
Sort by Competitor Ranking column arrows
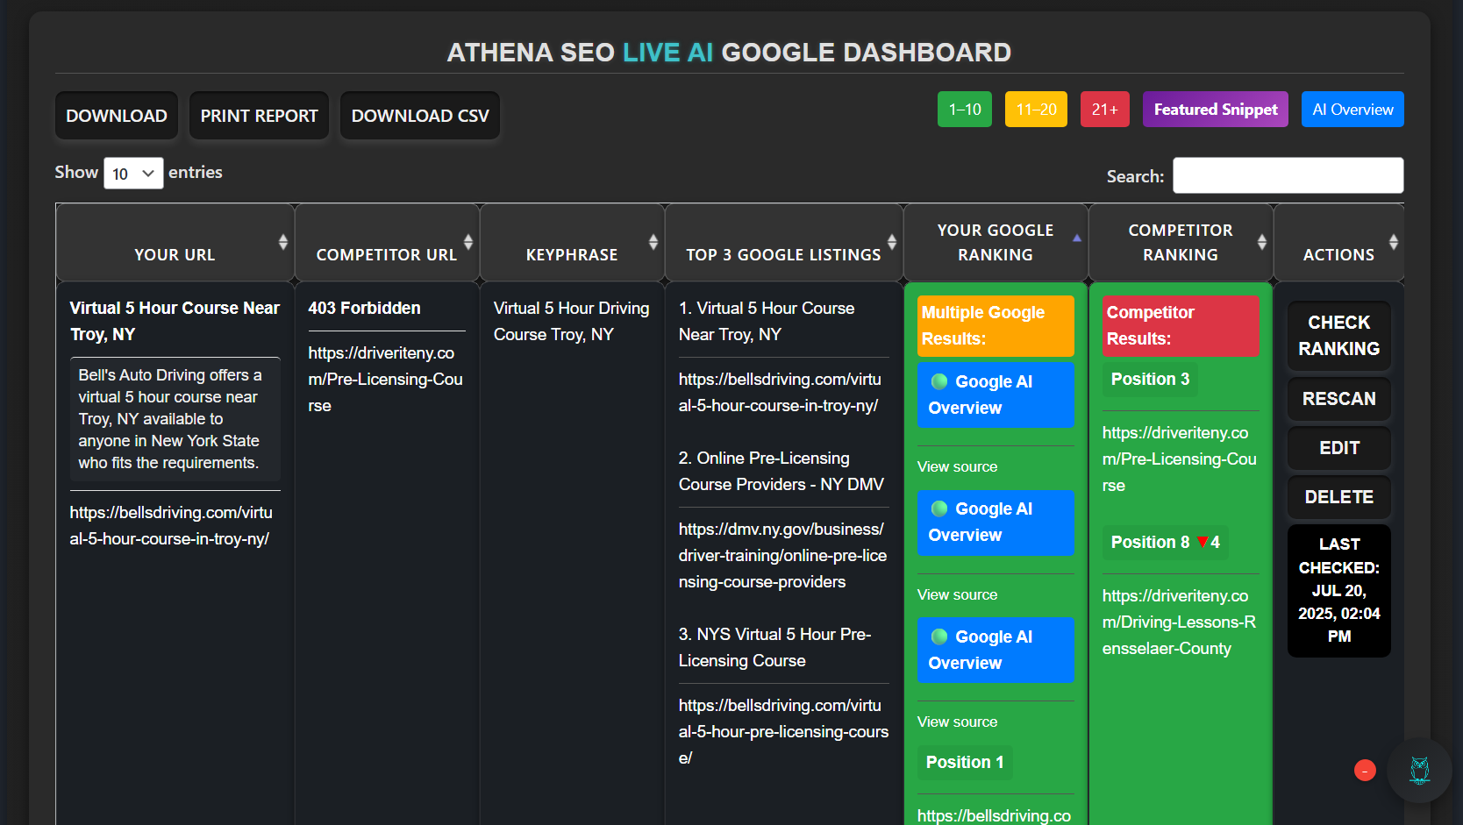point(1262,242)
